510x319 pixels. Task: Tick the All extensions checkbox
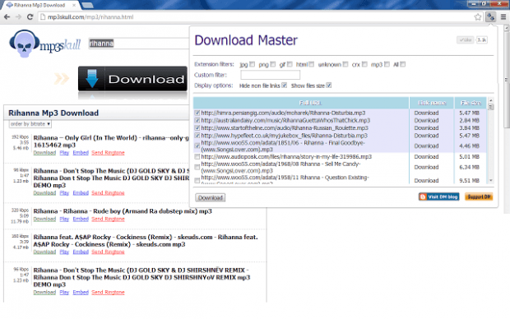point(403,64)
